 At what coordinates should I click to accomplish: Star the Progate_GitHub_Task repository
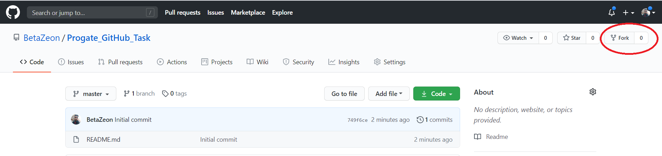pos(572,38)
